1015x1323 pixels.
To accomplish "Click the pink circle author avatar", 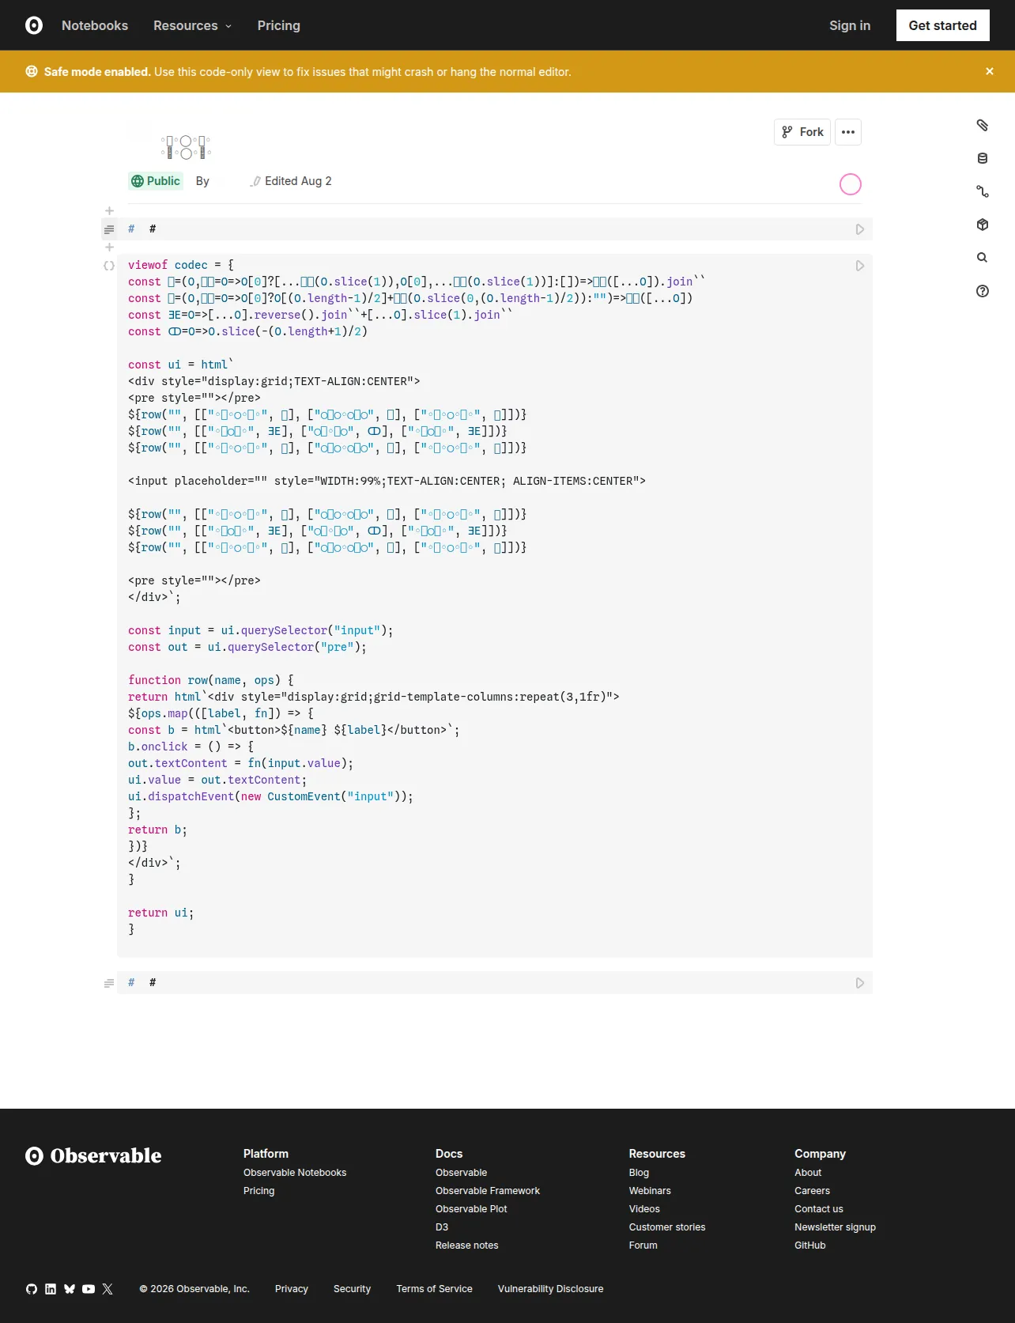I will click(x=850, y=184).
